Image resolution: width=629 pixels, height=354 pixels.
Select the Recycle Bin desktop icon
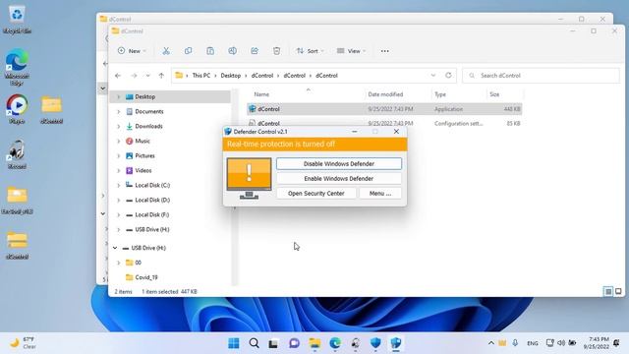17,20
